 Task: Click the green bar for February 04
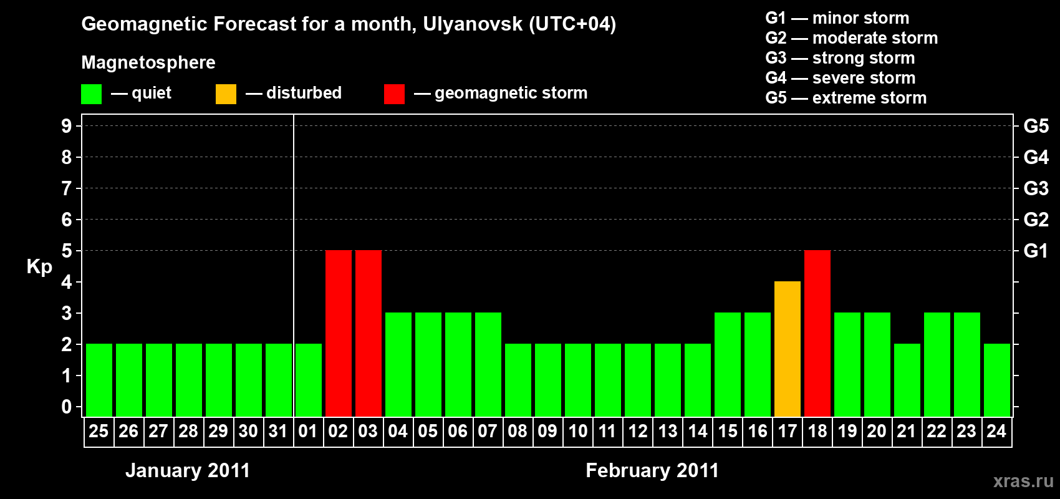click(x=398, y=364)
